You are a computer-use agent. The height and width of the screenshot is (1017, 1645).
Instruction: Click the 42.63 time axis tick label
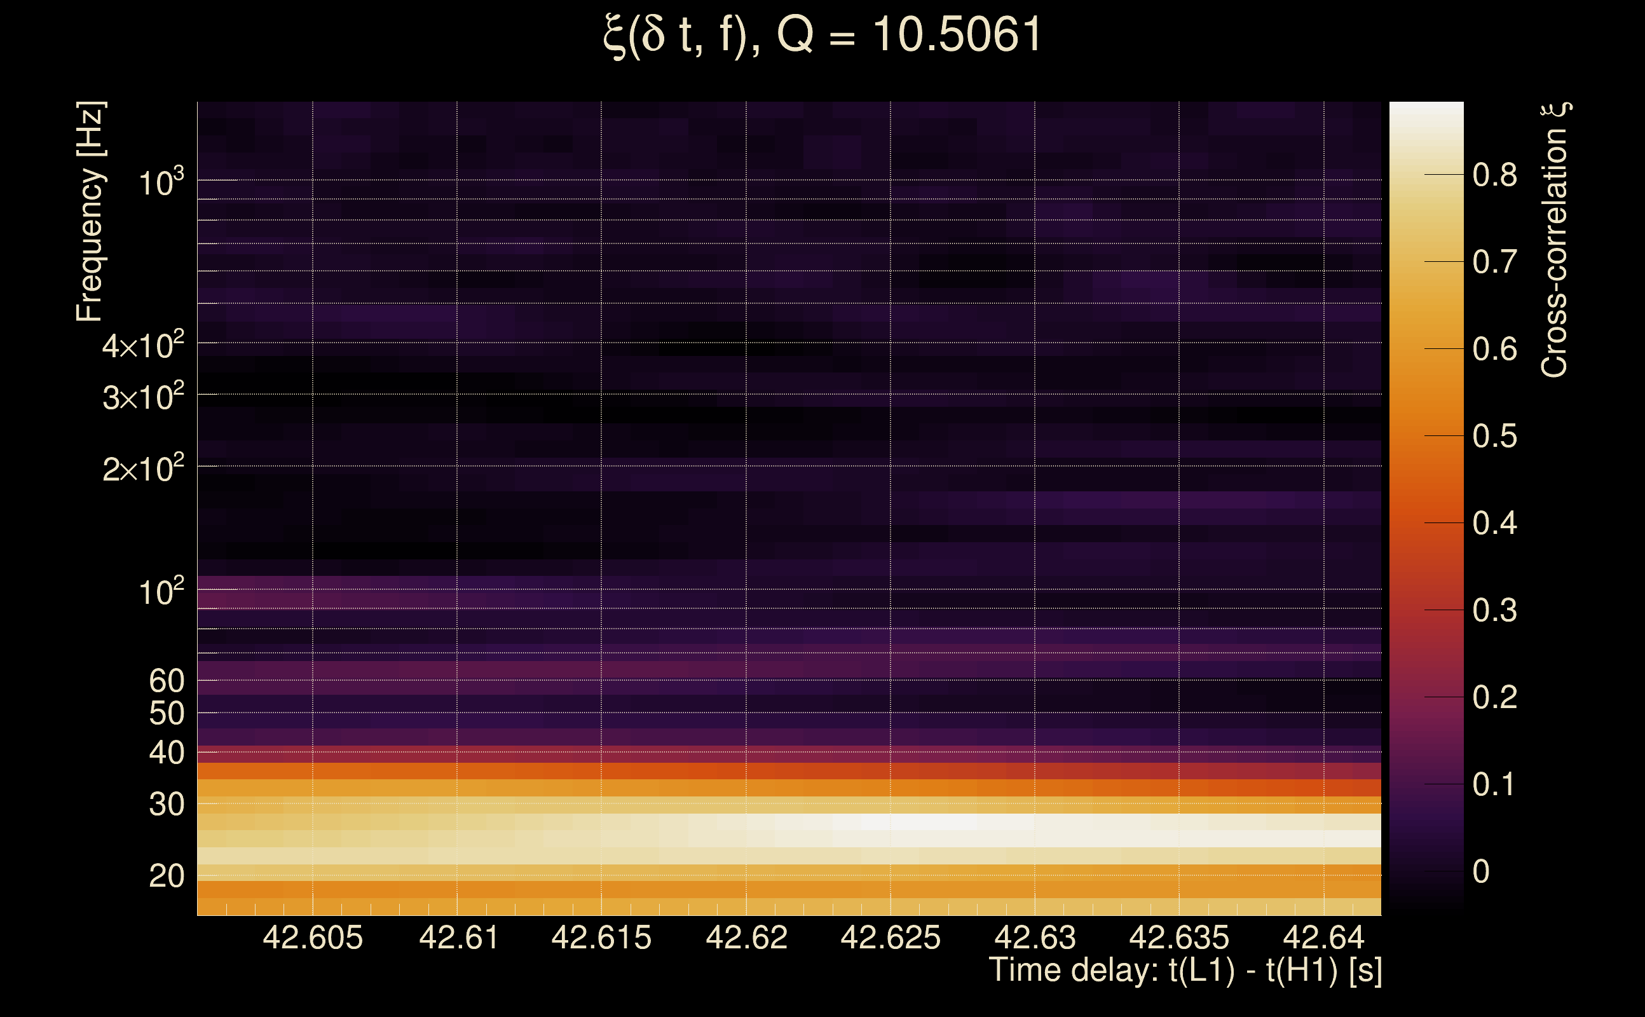(1034, 938)
